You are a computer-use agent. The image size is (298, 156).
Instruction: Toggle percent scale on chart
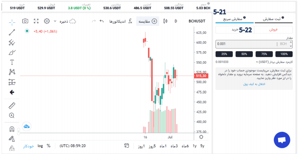tap(49, 146)
